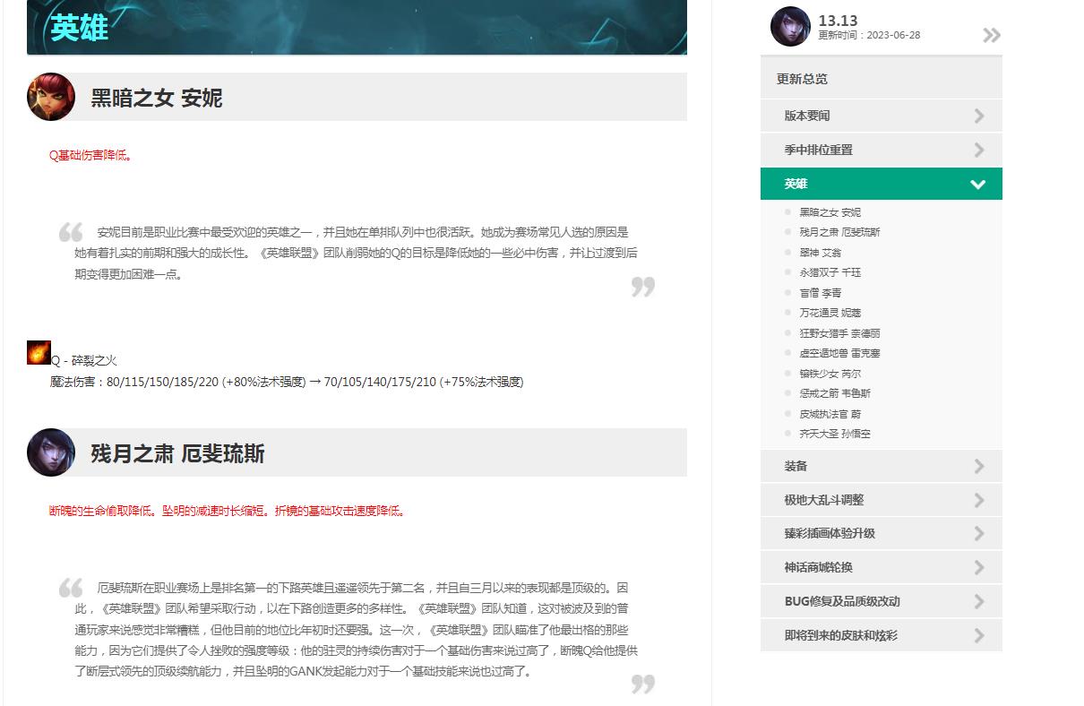Jump to 永猎双子 千珏 entry

tap(830, 272)
